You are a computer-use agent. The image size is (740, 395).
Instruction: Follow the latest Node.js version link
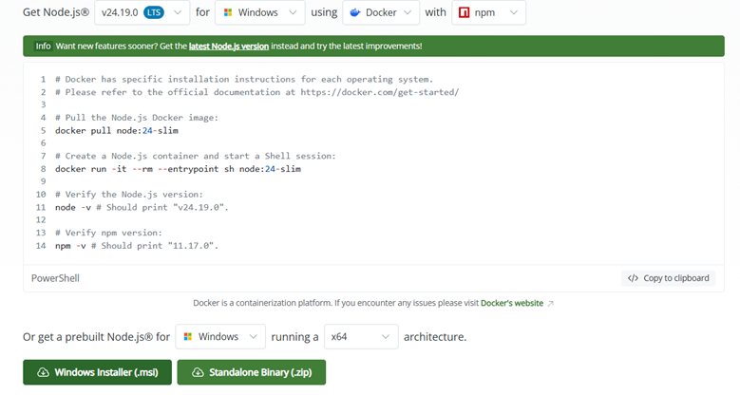229,46
